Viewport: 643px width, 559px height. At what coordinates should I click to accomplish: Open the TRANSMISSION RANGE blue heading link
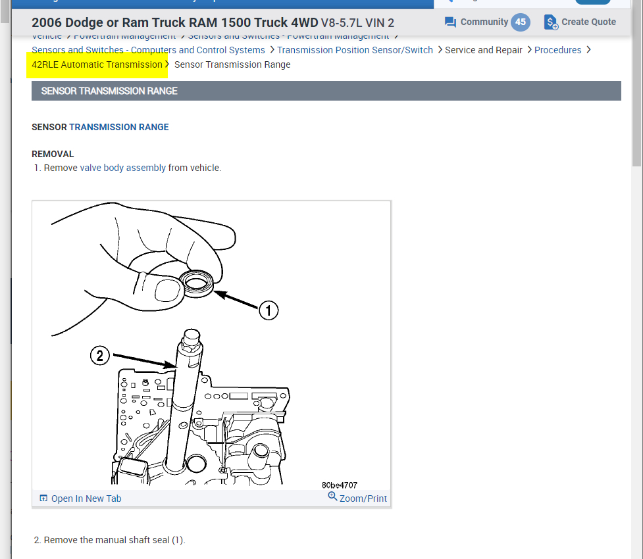(119, 127)
